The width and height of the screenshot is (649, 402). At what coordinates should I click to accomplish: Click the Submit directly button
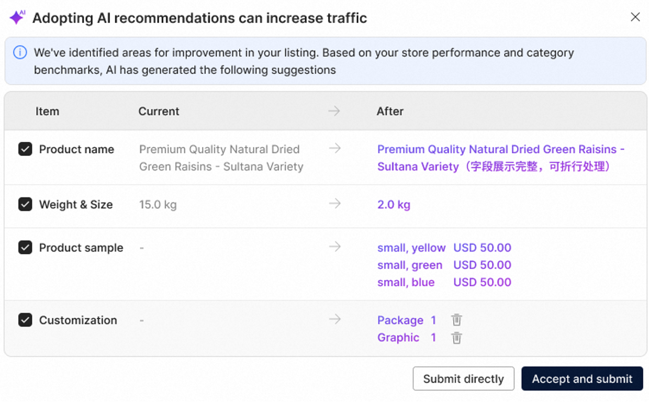pos(463,379)
